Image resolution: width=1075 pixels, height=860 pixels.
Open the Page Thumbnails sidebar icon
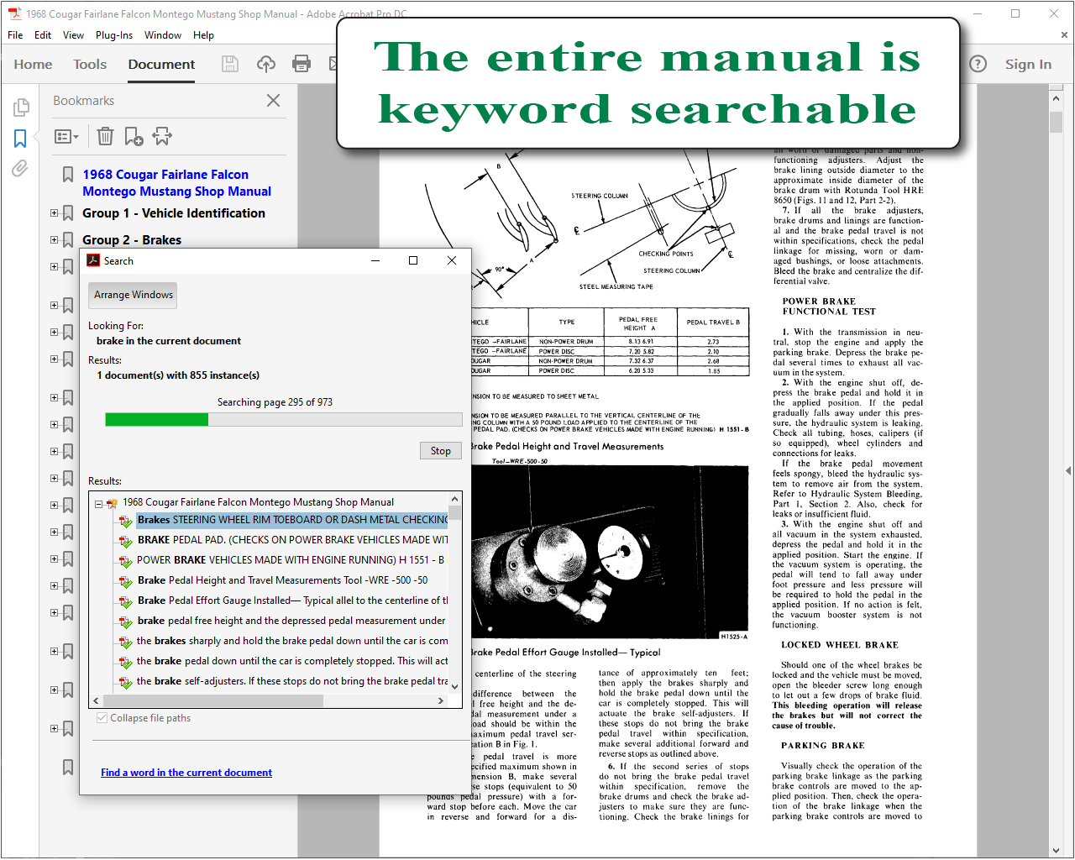pos(21,107)
